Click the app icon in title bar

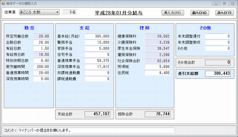click(x=3, y=3)
